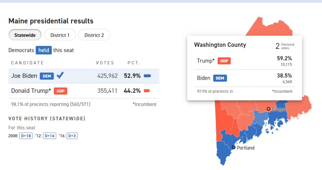Image resolution: width=322 pixels, height=170 pixels.
Task: Click the blue 'held' label badge
Action: point(44,50)
